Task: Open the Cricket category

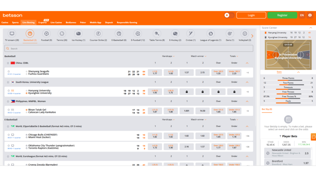Action: (191, 36)
